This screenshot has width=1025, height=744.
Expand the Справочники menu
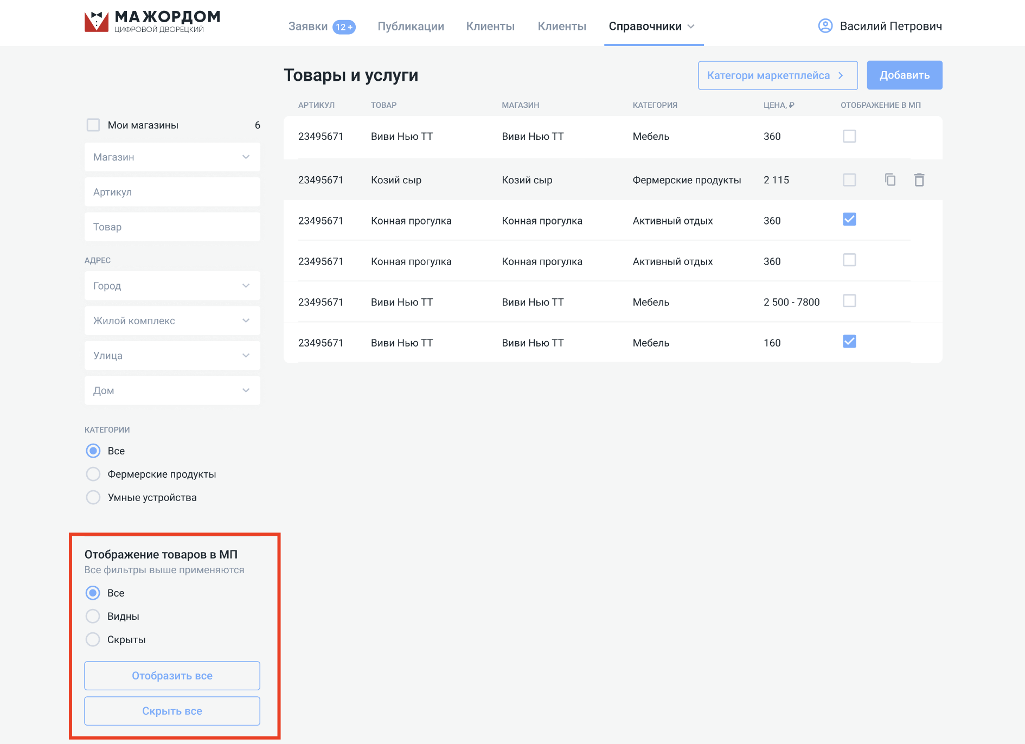pyautogui.click(x=651, y=26)
